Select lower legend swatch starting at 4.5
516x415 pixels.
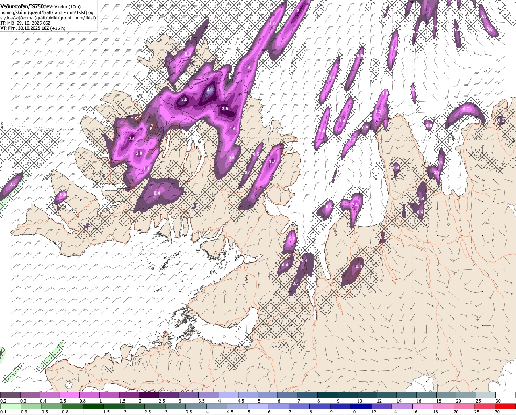click(237, 406)
